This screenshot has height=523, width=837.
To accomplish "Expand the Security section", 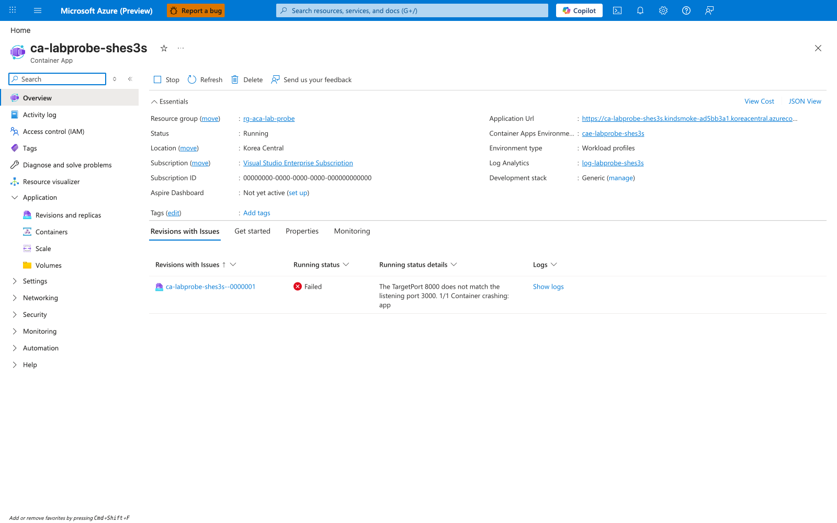I will tap(15, 314).
